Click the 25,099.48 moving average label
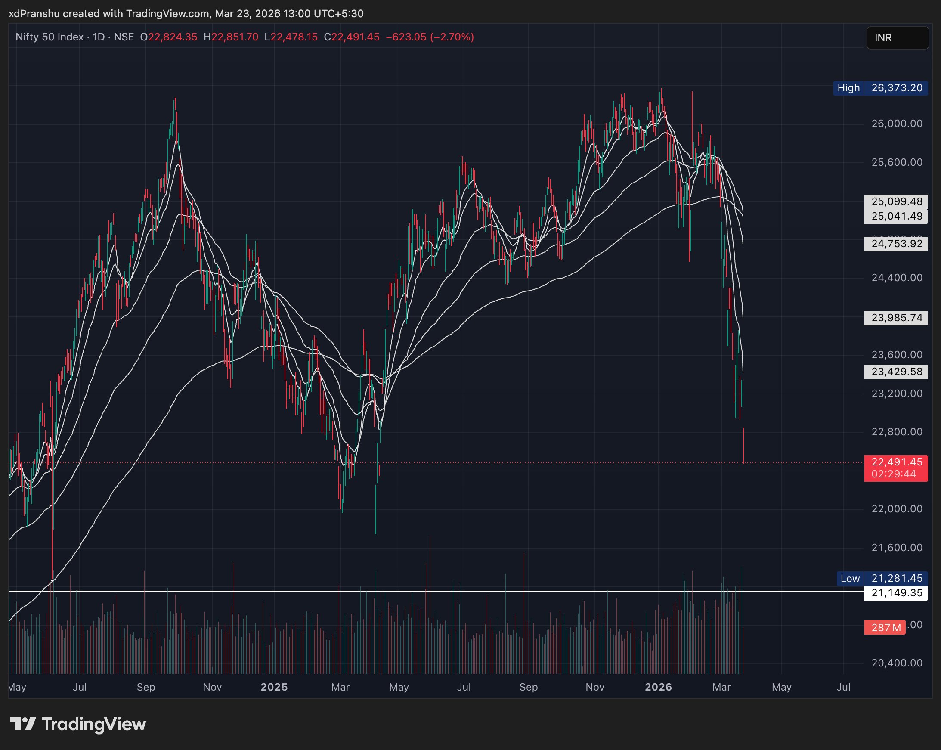Screen dimensions: 941x750 897,201
